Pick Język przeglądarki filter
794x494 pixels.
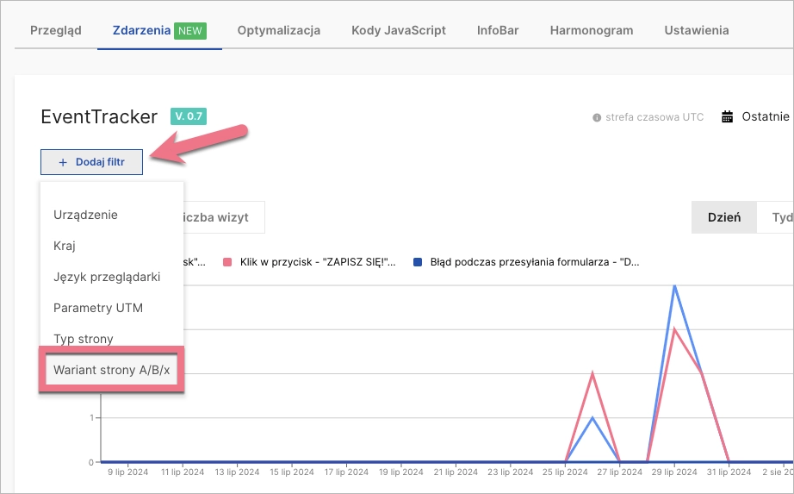tap(107, 277)
